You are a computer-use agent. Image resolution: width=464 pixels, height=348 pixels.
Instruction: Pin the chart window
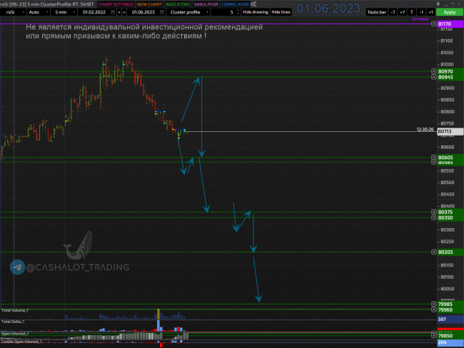coord(438,4)
